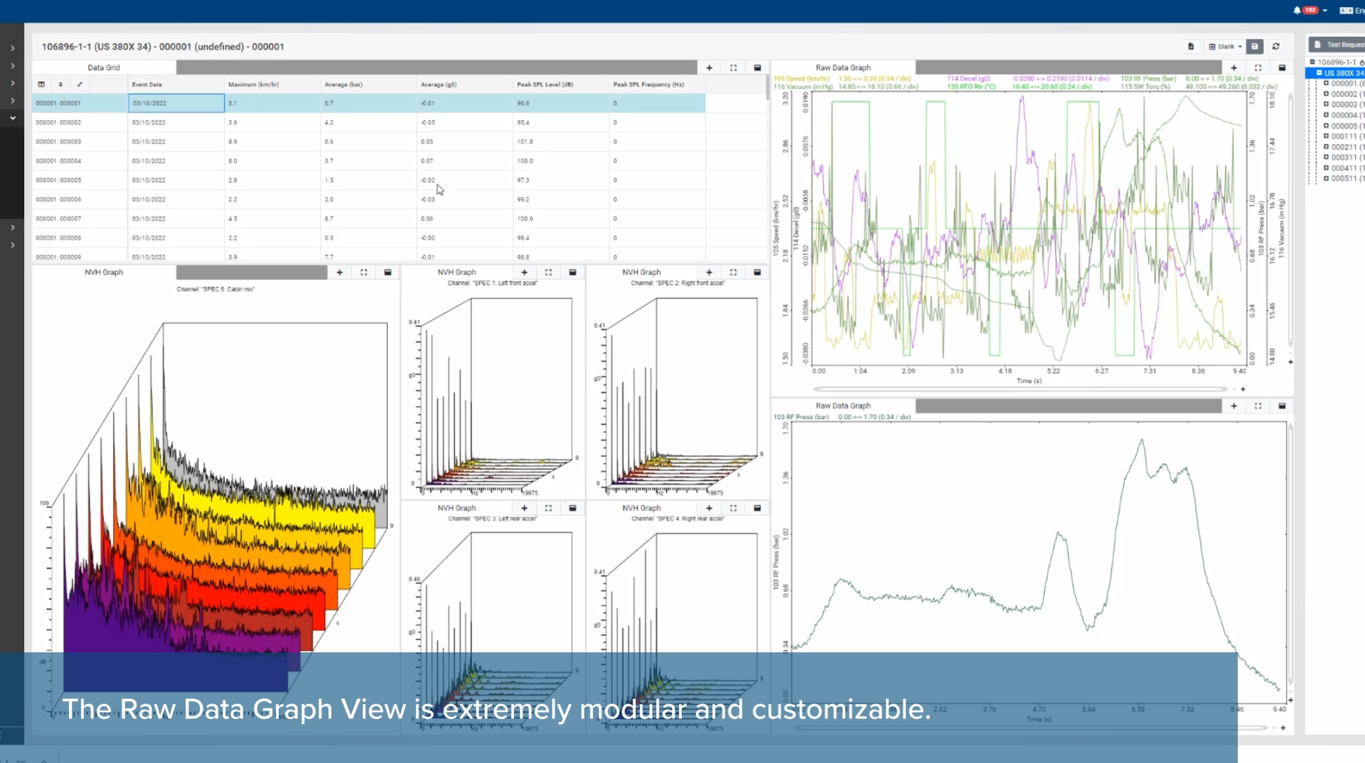Click the column chooser icon in grid header

pos(41,84)
